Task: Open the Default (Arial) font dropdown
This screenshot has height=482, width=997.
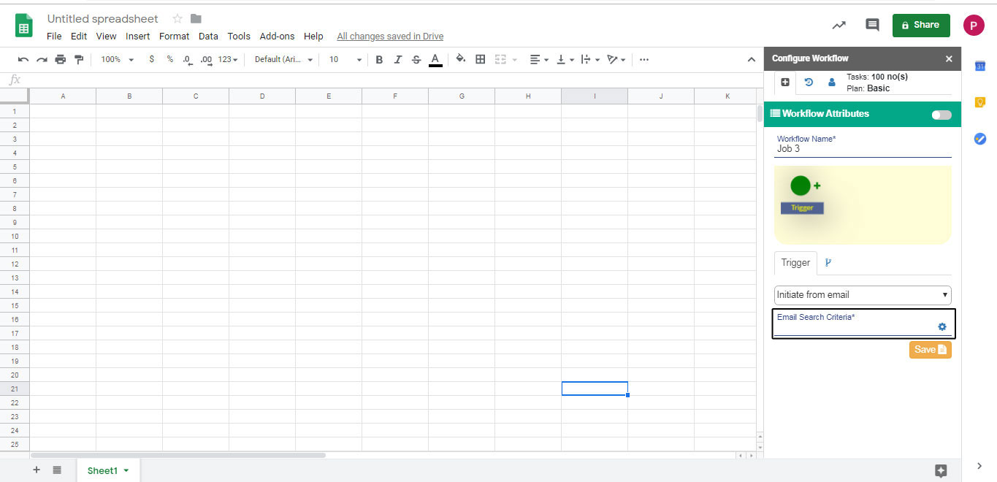Action: (283, 59)
